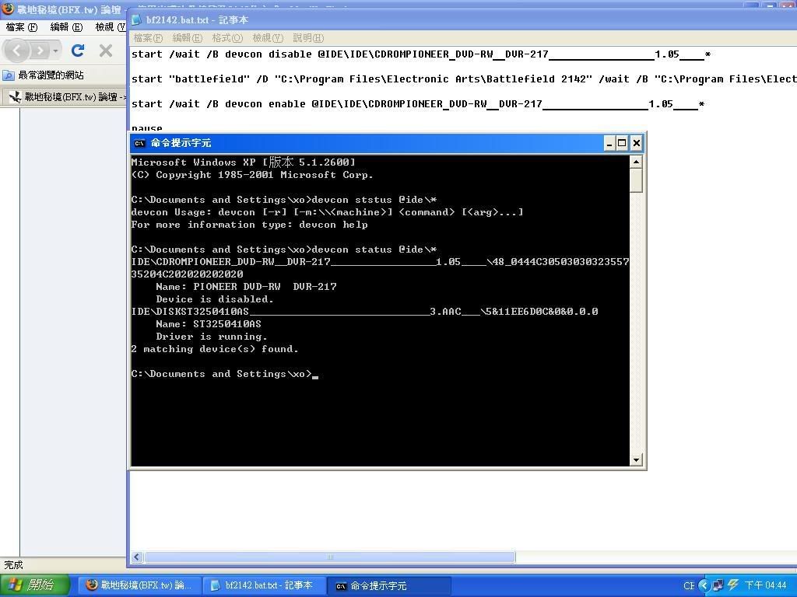Open Firefox 編輯(E) menu
Screen dimensions: 797x597
(66, 26)
